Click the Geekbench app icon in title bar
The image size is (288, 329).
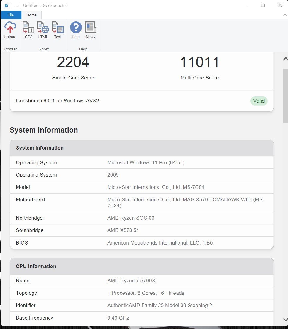click(x=6, y=6)
